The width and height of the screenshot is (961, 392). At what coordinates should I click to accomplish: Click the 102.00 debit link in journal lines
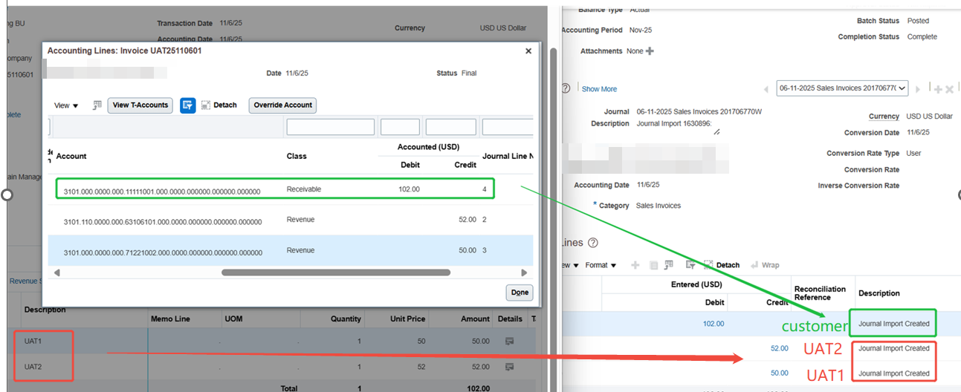(714, 324)
